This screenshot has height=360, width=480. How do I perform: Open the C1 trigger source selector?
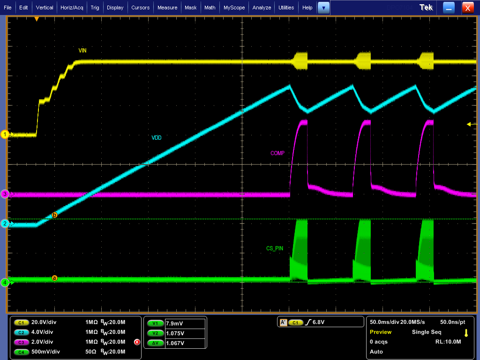(x=297, y=322)
